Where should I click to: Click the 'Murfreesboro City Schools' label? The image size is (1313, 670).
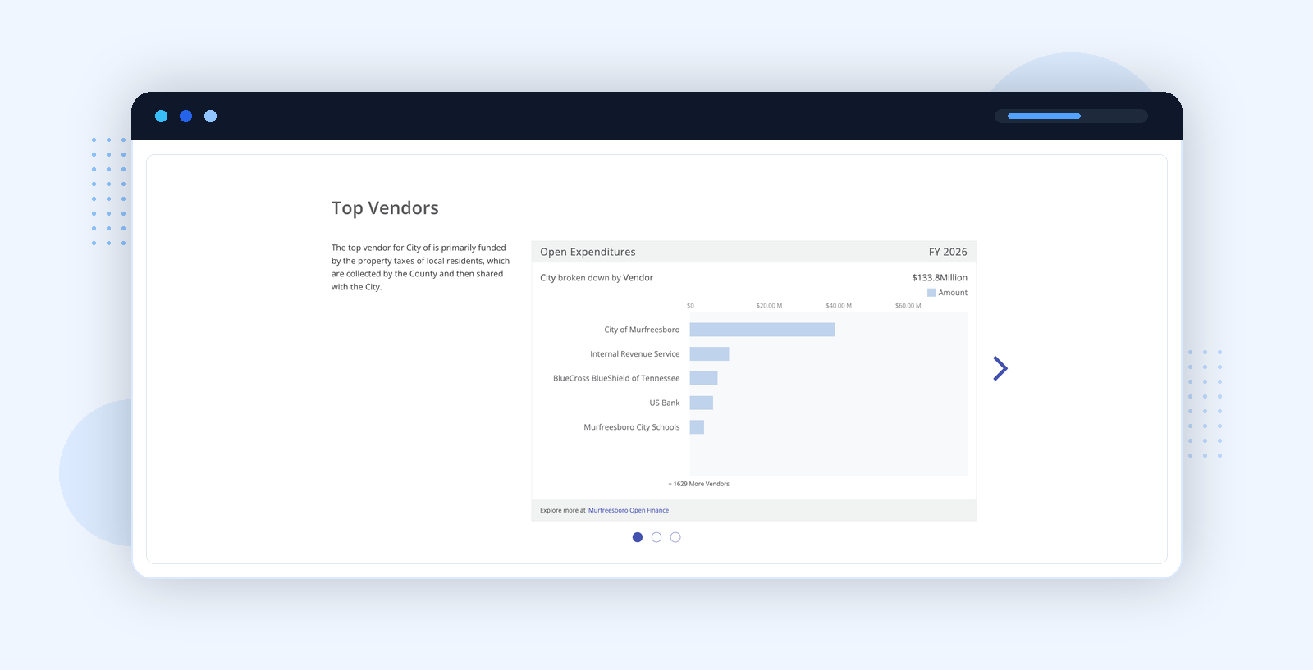click(632, 427)
